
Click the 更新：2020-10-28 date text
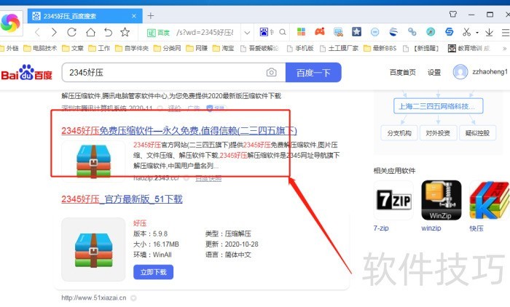tap(232, 244)
